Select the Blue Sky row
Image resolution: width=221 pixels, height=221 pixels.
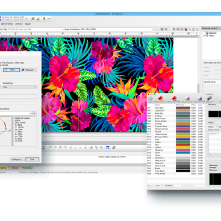tap(176, 113)
